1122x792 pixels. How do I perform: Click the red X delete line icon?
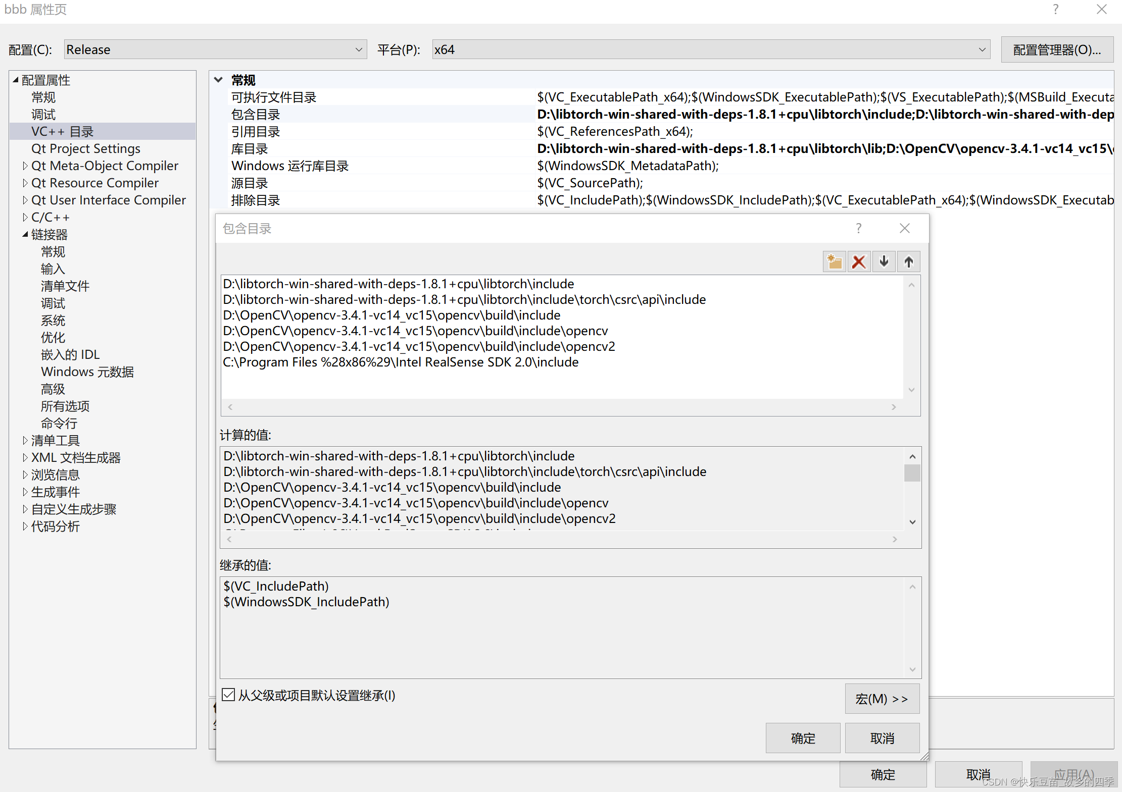[x=859, y=262]
